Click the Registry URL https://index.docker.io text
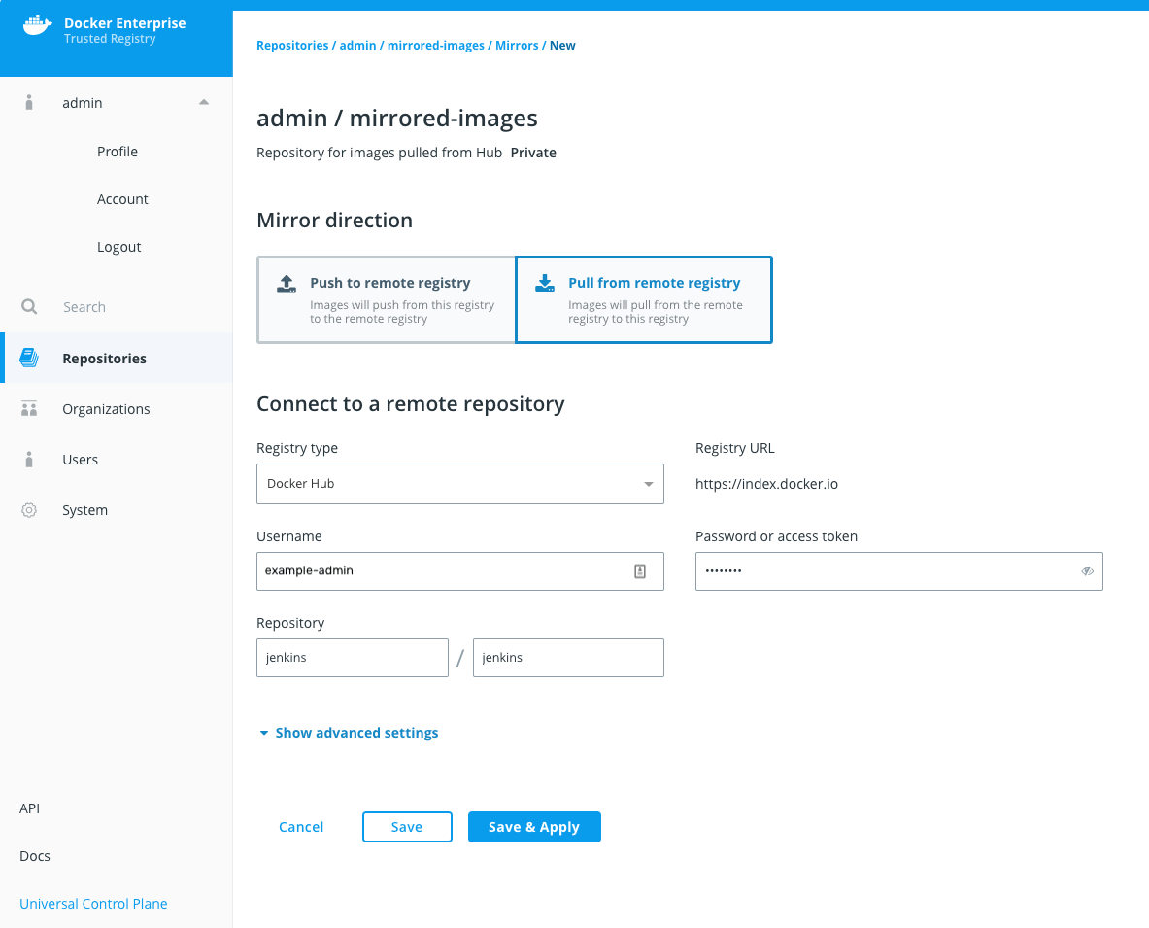This screenshot has width=1149, height=928. pos(766,484)
